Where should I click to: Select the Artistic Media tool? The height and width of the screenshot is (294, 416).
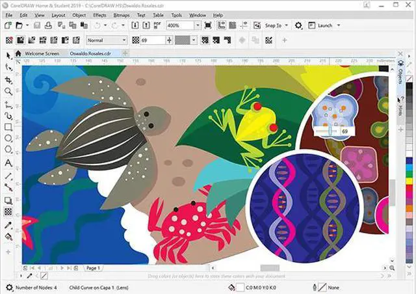pyautogui.click(x=8, y=116)
